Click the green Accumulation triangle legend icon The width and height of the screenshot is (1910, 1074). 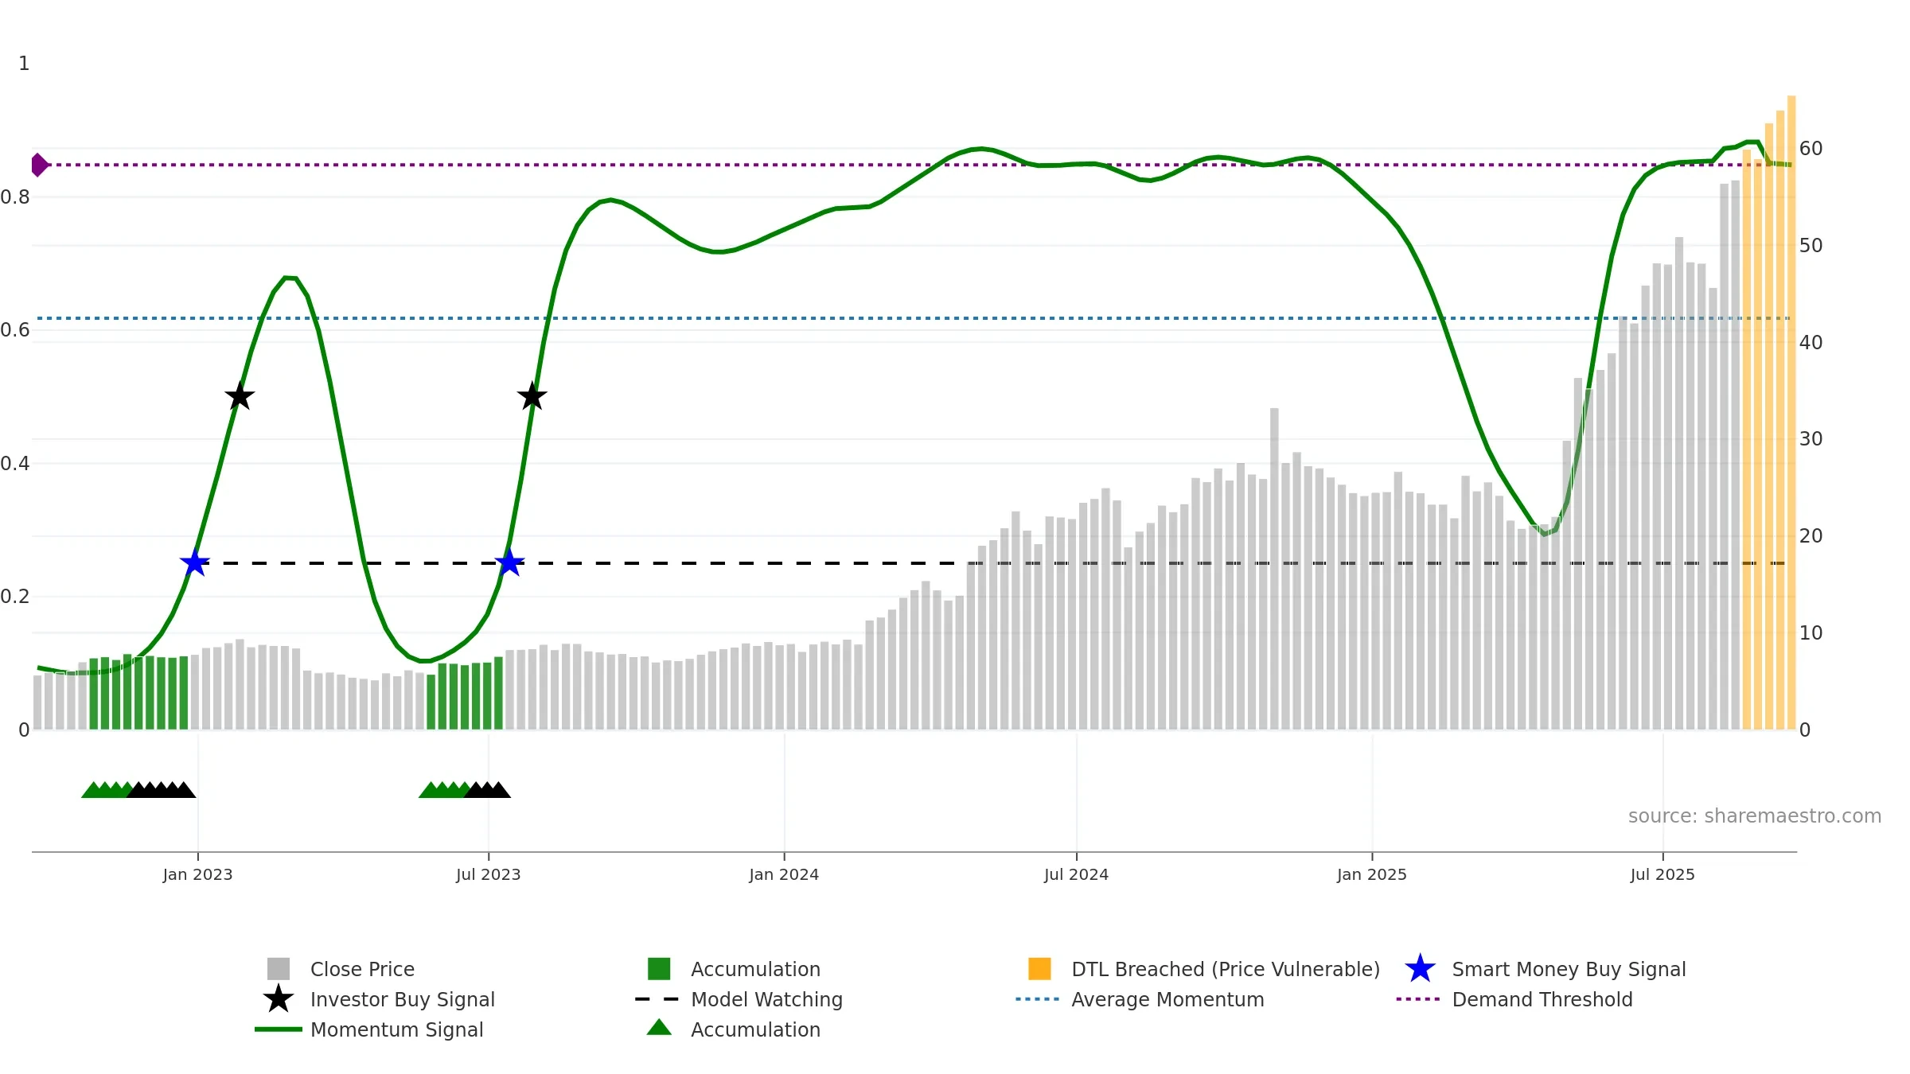point(659,1028)
